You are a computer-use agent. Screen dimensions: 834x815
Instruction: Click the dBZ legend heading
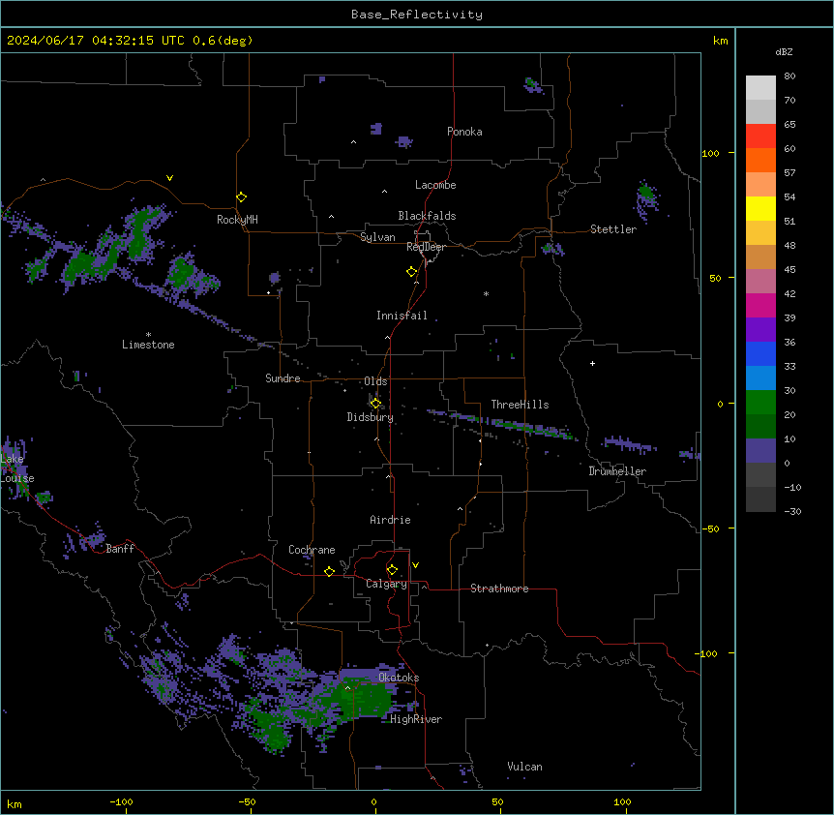784,51
